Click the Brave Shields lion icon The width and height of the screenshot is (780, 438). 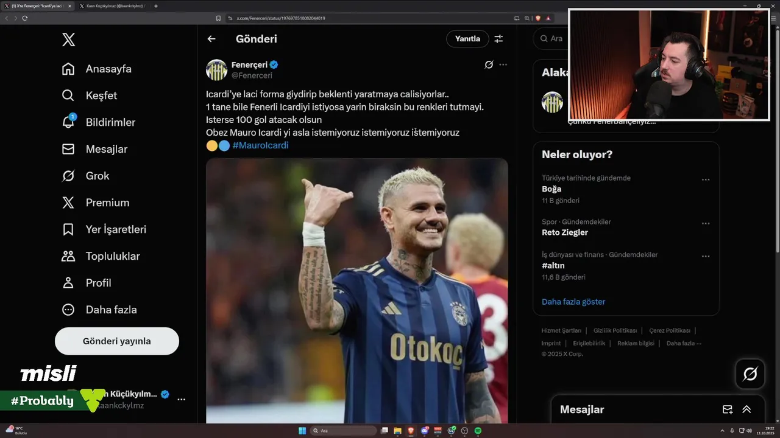tap(538, 18)
